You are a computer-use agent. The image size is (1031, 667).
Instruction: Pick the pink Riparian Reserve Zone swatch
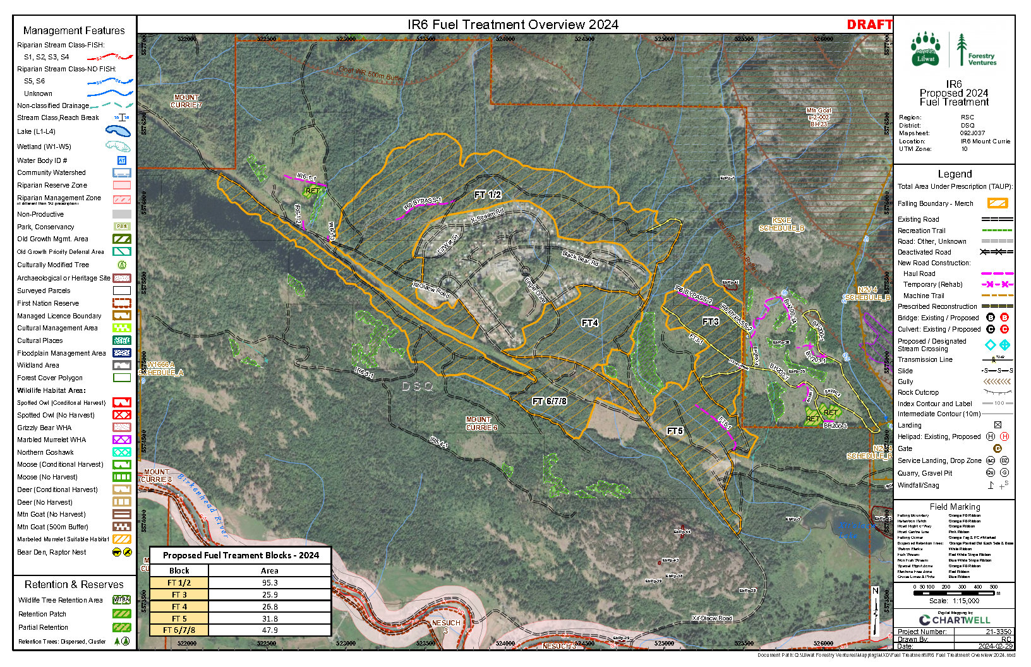[121, 185]
